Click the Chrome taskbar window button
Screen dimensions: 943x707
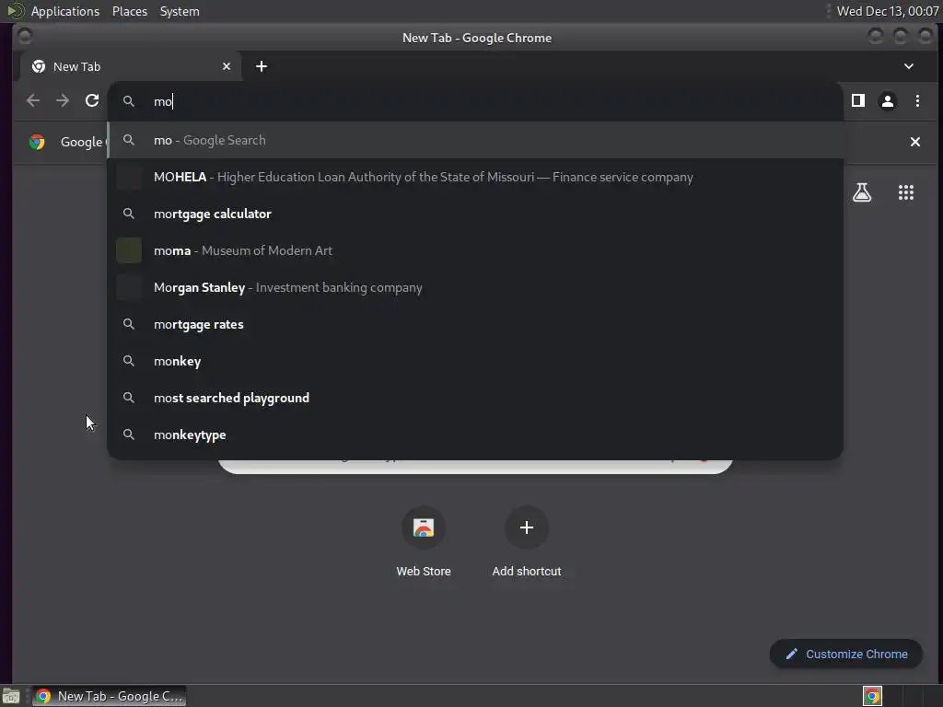109,696
